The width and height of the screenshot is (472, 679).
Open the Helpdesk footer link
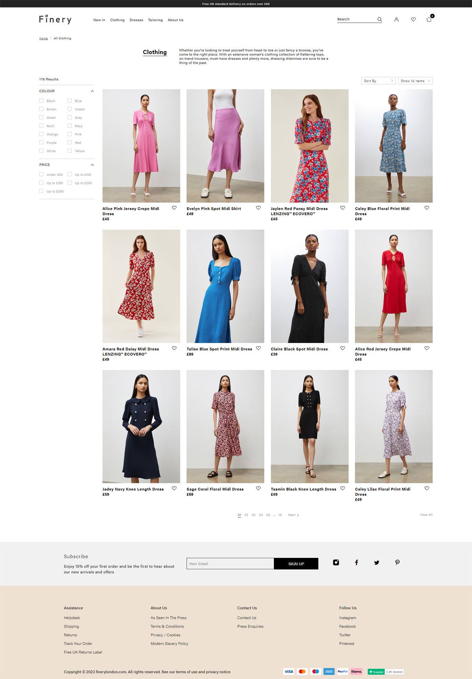pyautogui.click(x=72, y=618)
